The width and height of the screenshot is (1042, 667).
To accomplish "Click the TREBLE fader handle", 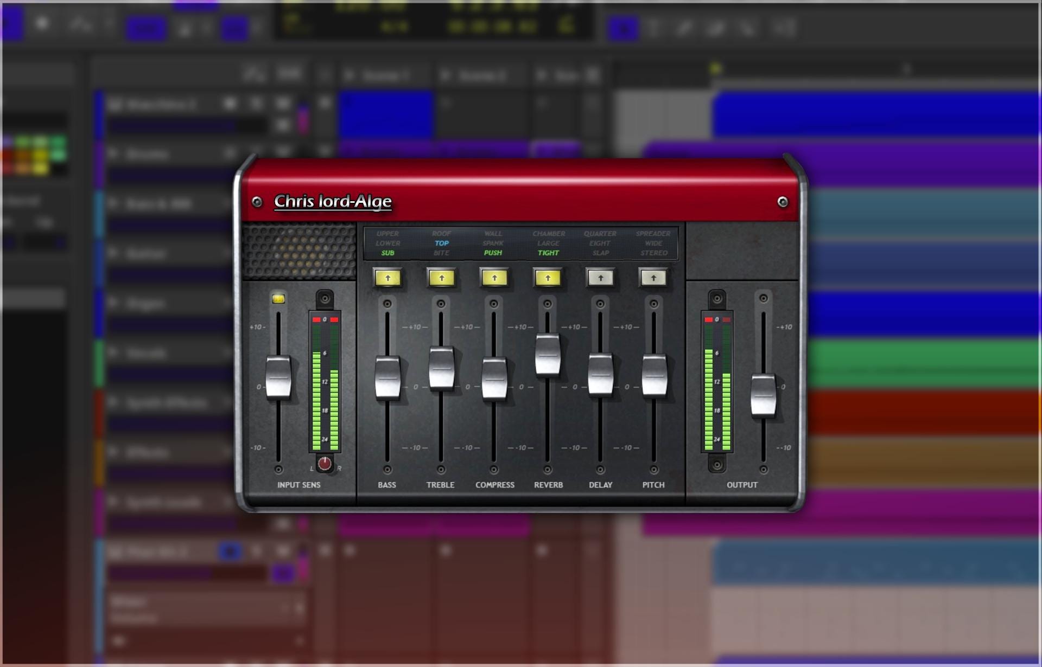I will (x=442, y=368).
